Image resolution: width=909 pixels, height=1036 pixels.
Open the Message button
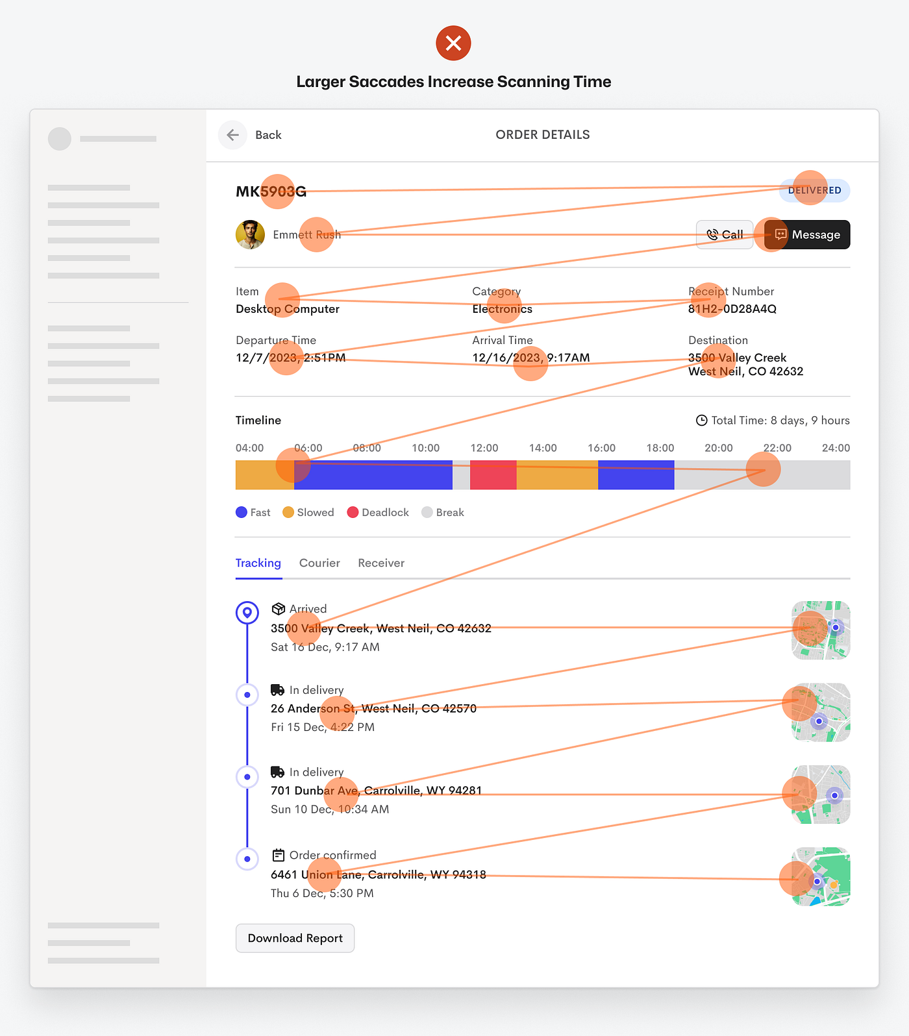(807, 235)
